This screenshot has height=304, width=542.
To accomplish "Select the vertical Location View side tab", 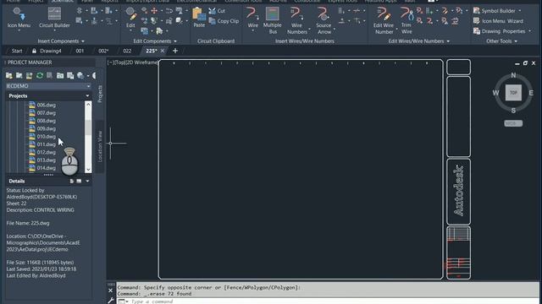I will pyautogui.click(x=100, y=146).
